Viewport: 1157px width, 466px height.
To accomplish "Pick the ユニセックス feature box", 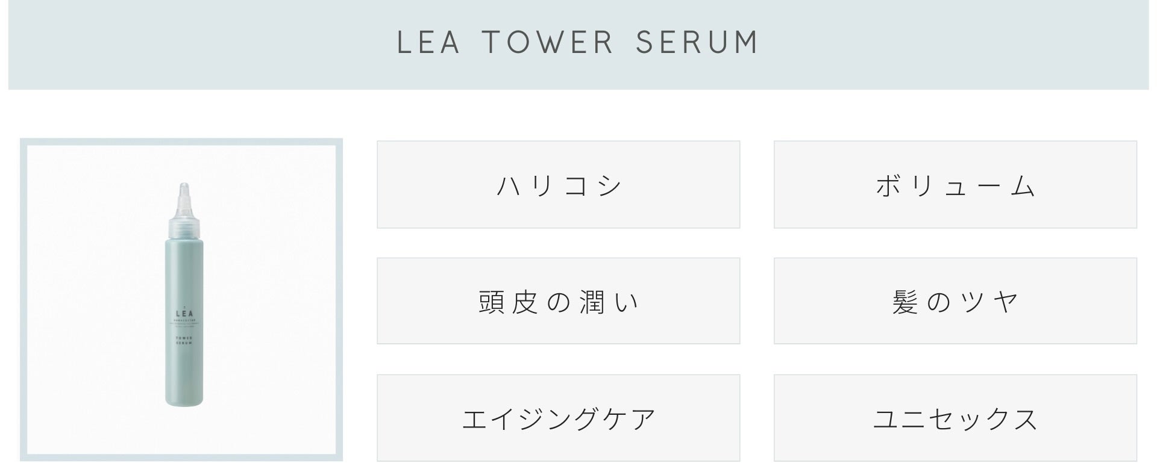I will [x=955, y=418].
